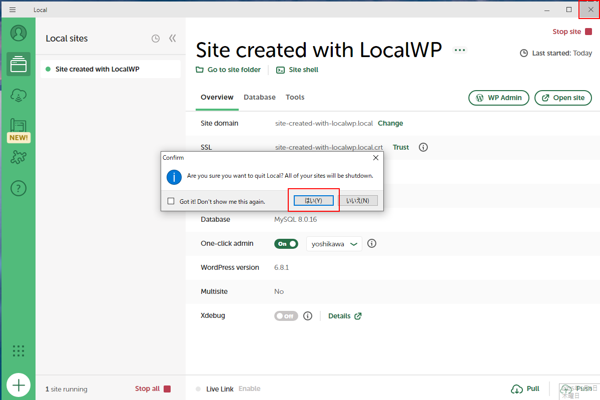The image size is (600, 400).
Task: Switch to the Tools tab
Action: point(295,97)
